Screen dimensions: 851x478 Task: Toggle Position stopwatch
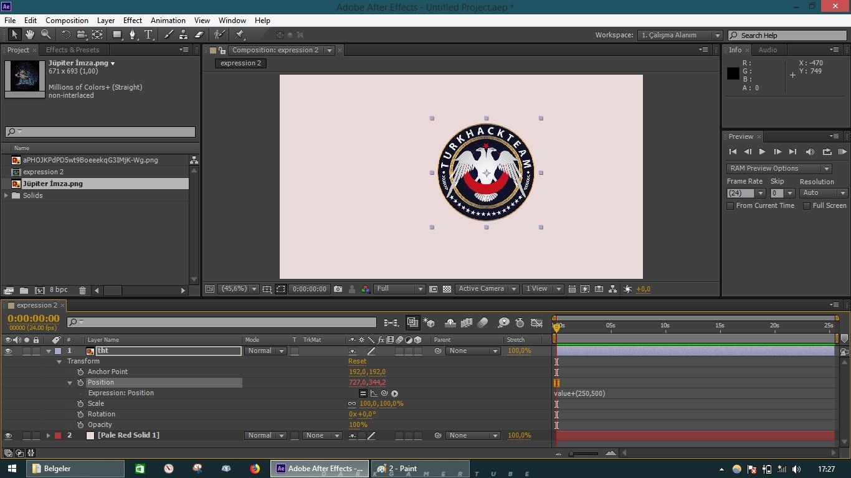point(80,383)
